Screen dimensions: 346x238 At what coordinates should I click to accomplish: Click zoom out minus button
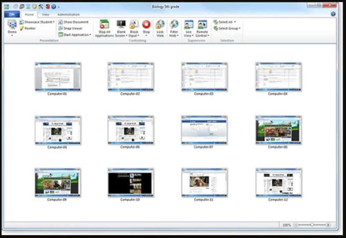(x=296, y=225)
